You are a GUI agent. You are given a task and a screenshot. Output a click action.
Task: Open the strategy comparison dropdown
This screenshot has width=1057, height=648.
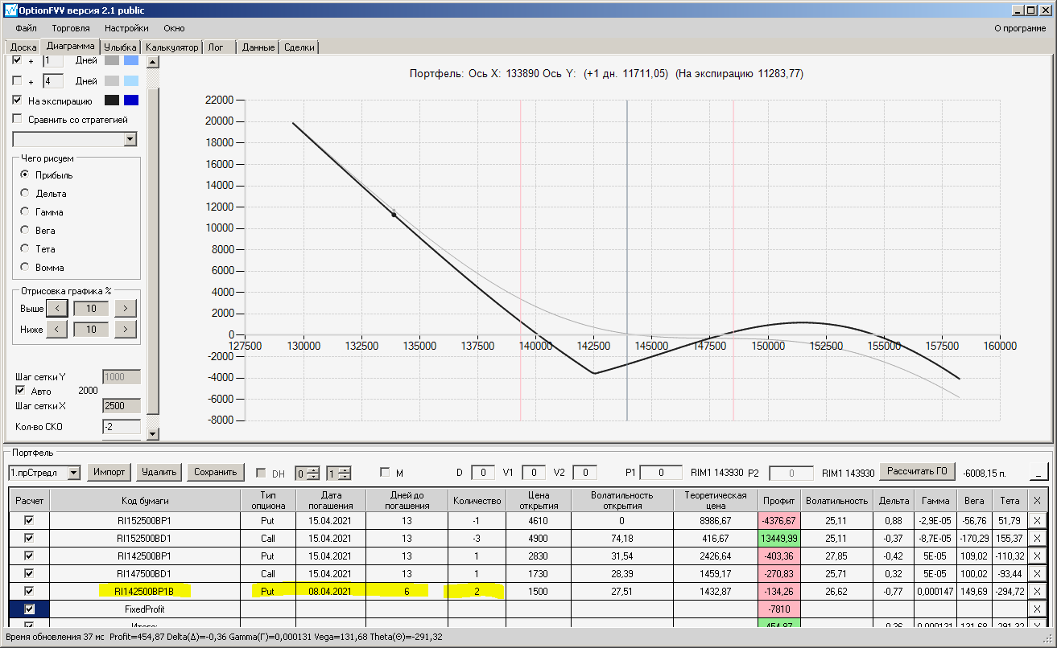[130, 140]
